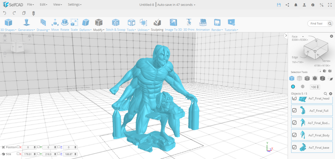This screenshot has height=159, width=335.
Task: Toggle AoT_Final_Body checkbox
Action: click(294, 135)
